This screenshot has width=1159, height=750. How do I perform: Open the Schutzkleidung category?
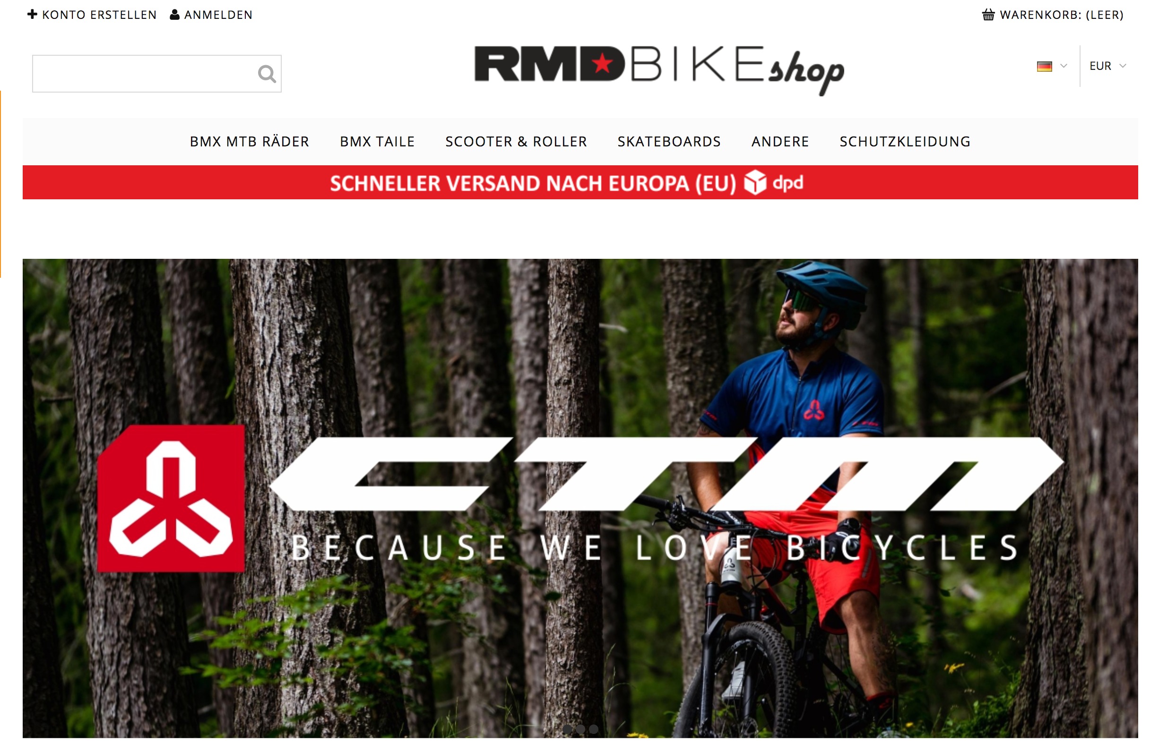905,142
